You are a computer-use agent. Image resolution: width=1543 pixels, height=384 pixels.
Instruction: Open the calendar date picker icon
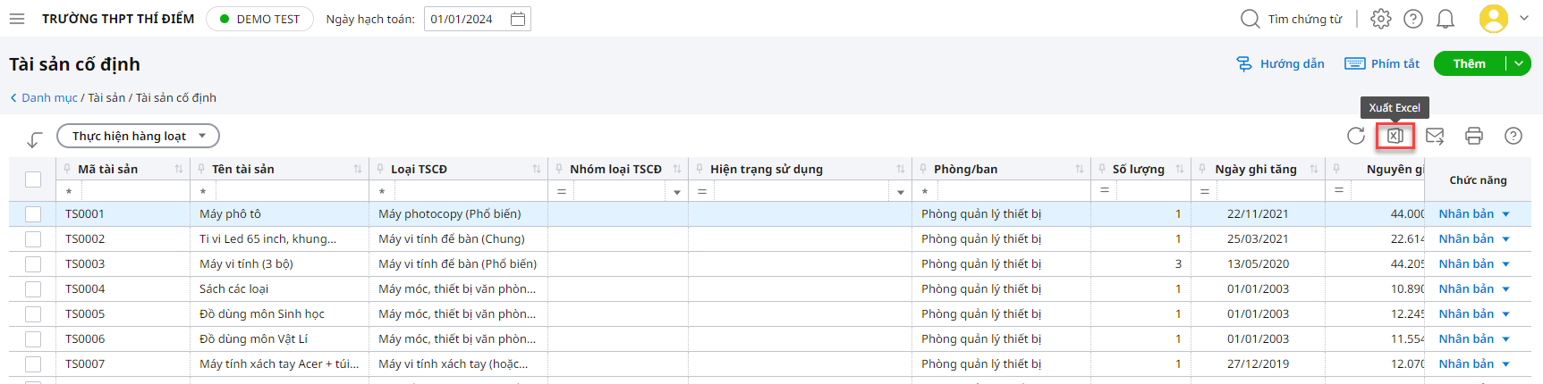coord(517,19)
